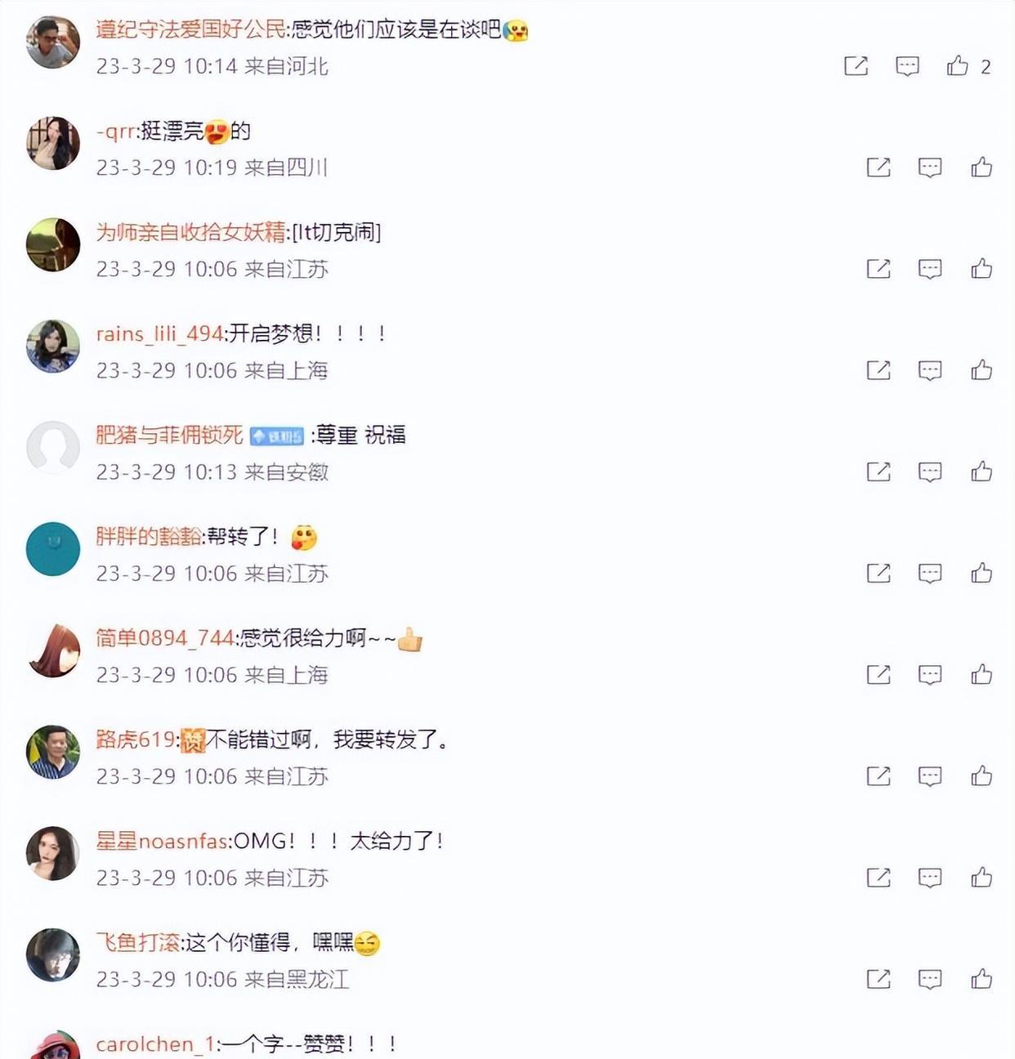Reply to the 星星noasnfas comment
This screenshot has height=1059, width=1015.
pos(930,878)
